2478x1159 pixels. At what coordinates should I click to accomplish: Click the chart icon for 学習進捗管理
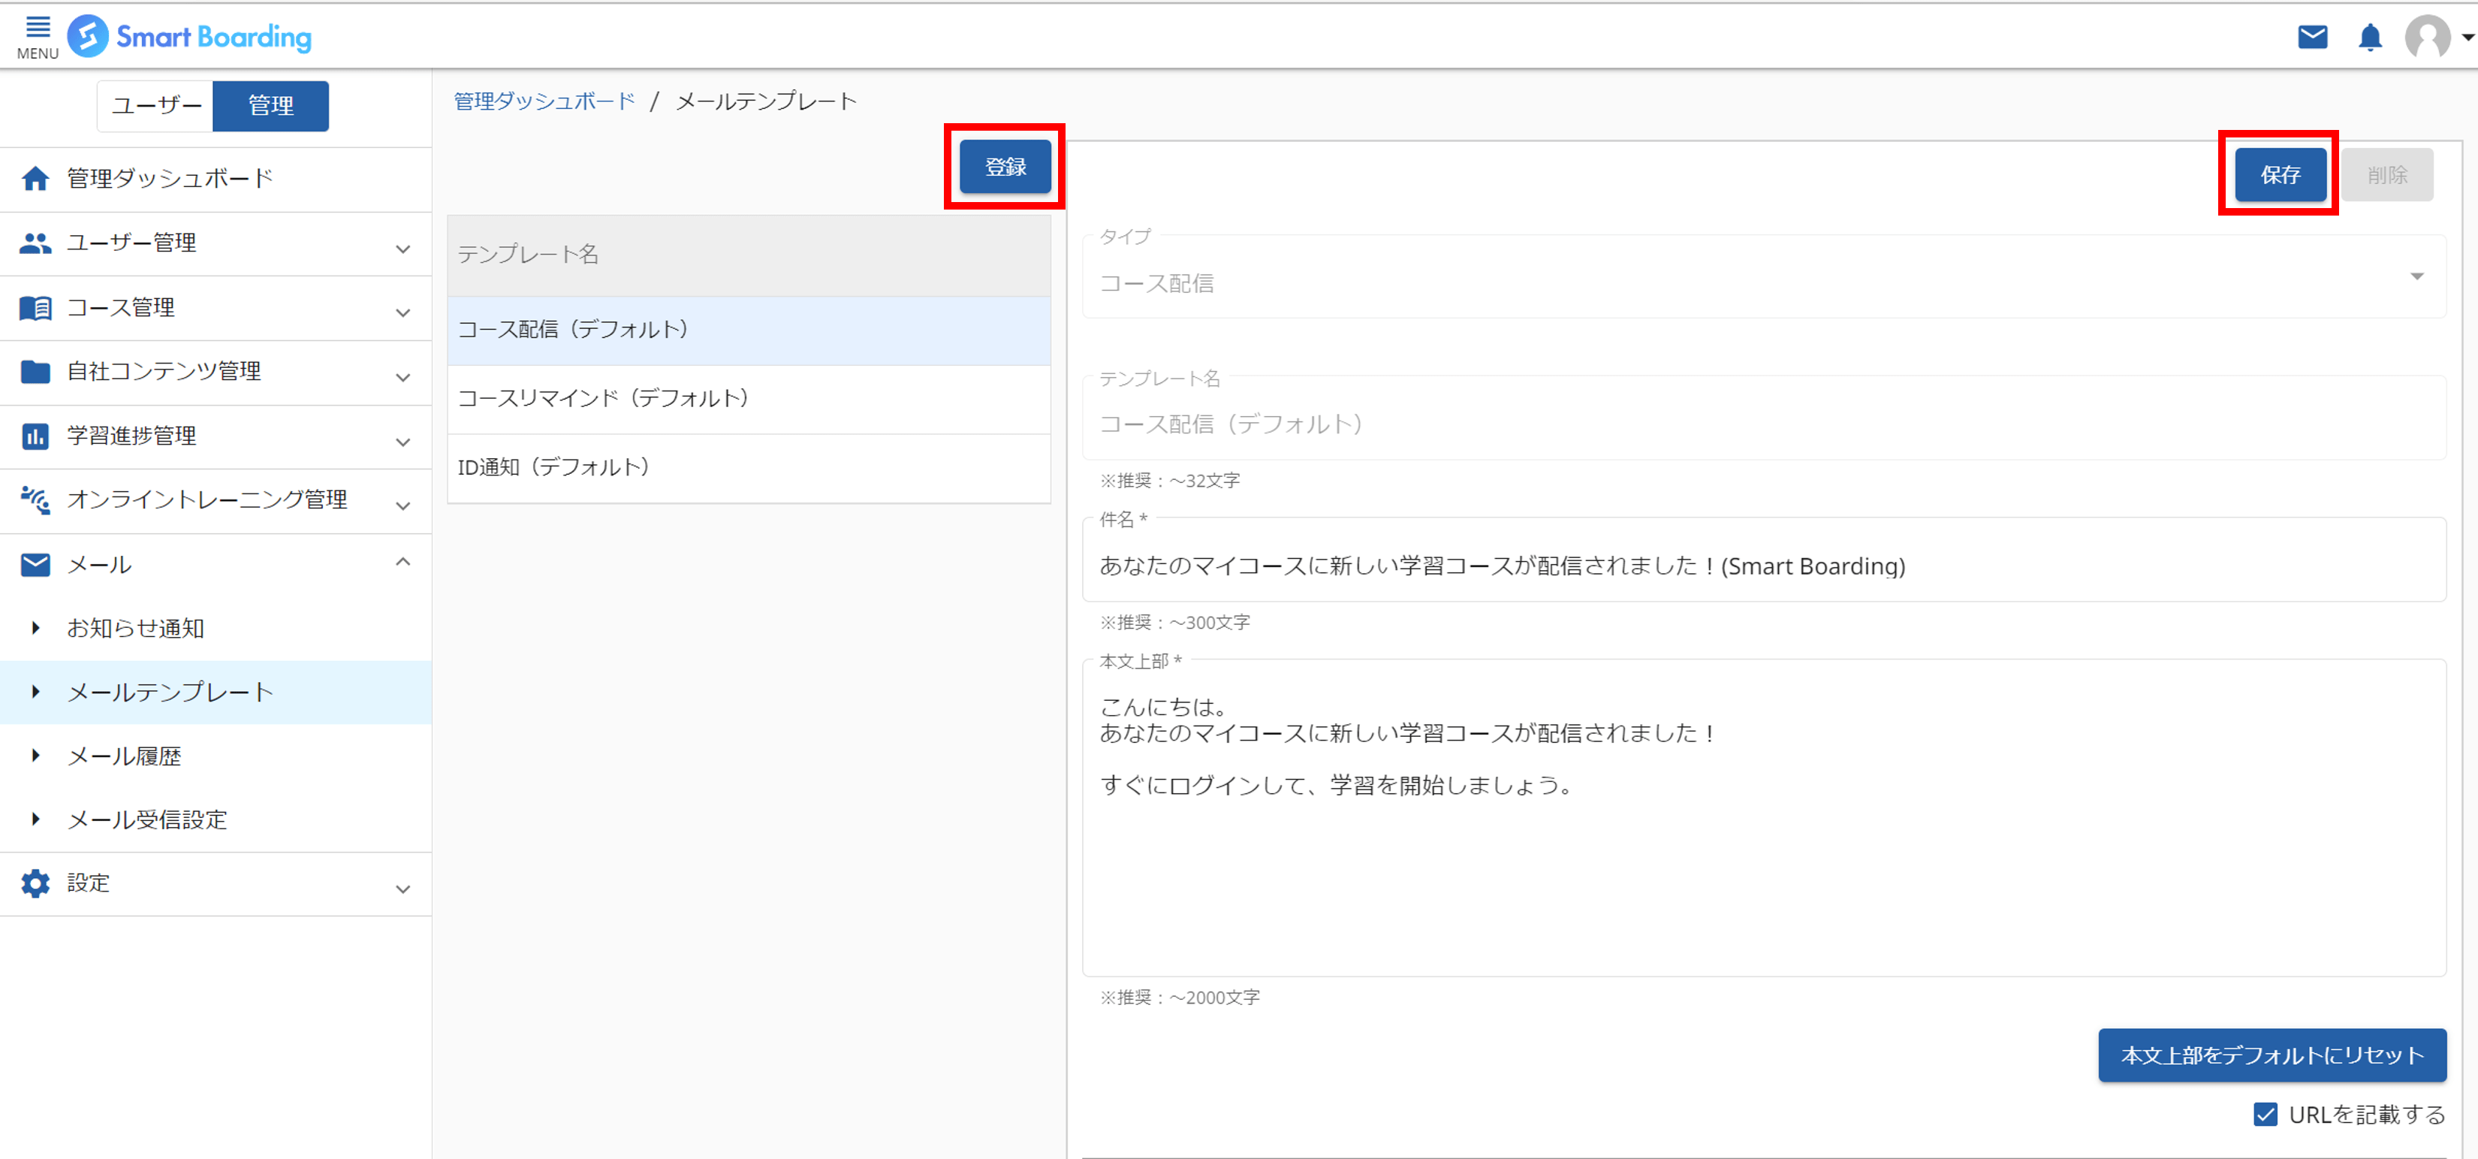[35, 436]
